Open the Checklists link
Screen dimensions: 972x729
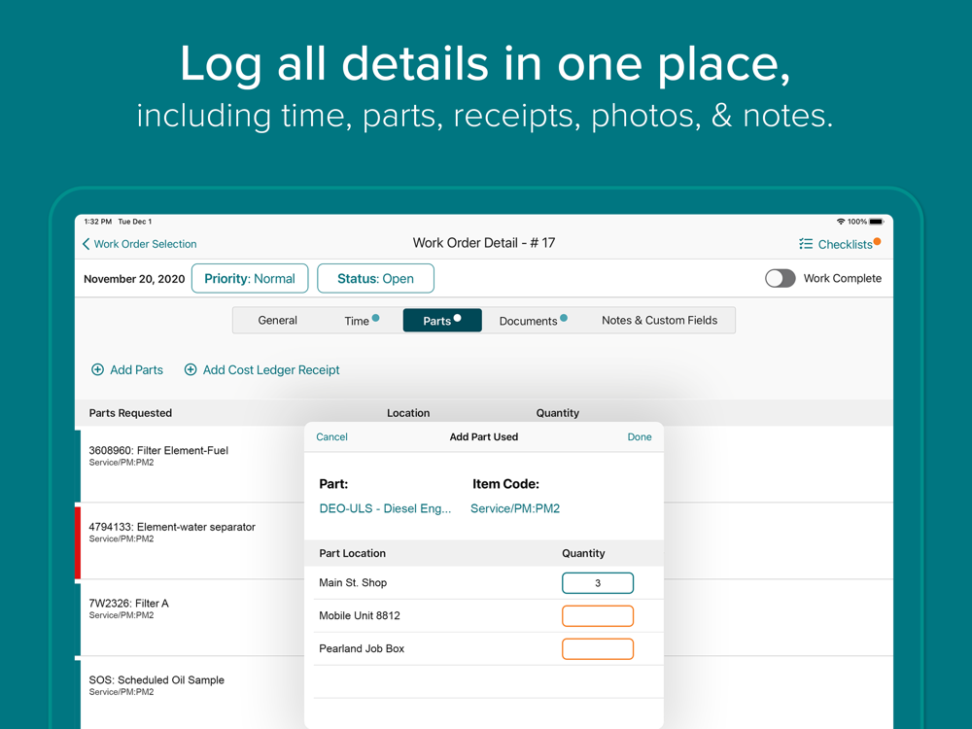point(845,244)
